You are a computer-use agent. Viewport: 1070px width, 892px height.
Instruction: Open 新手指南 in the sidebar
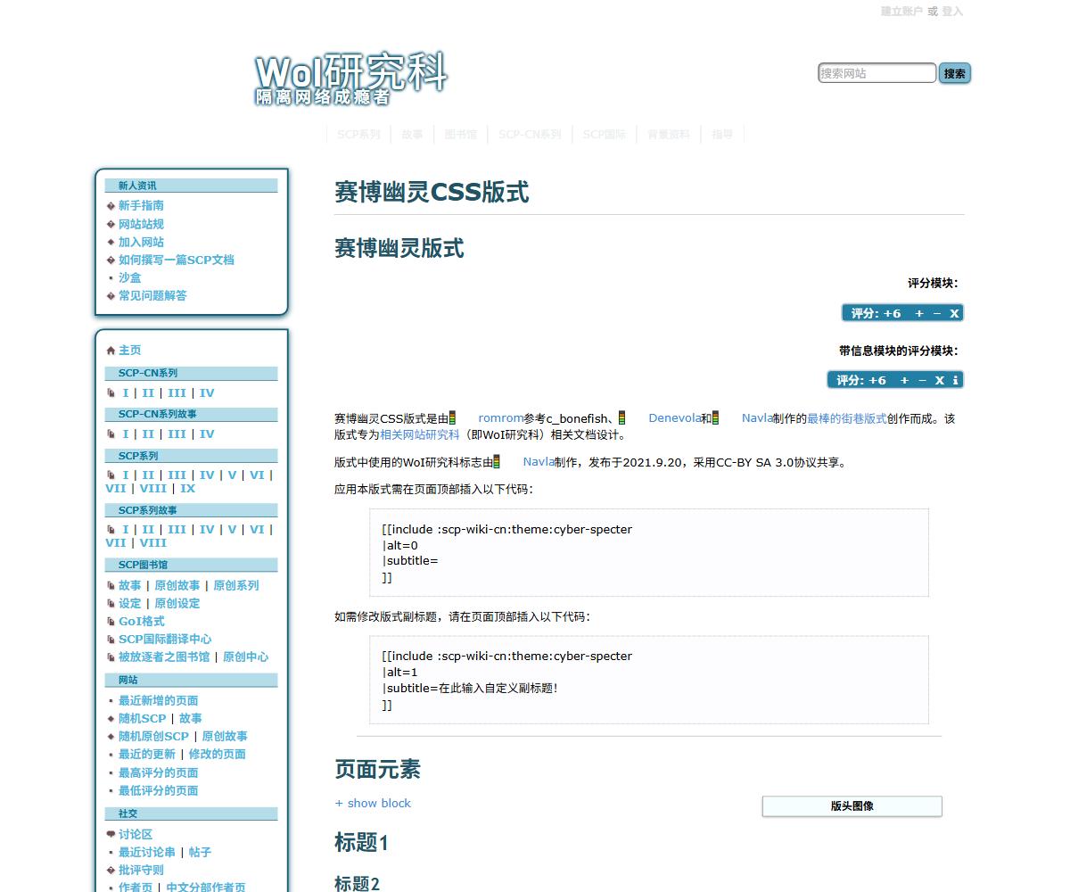(x=141, y=205)
